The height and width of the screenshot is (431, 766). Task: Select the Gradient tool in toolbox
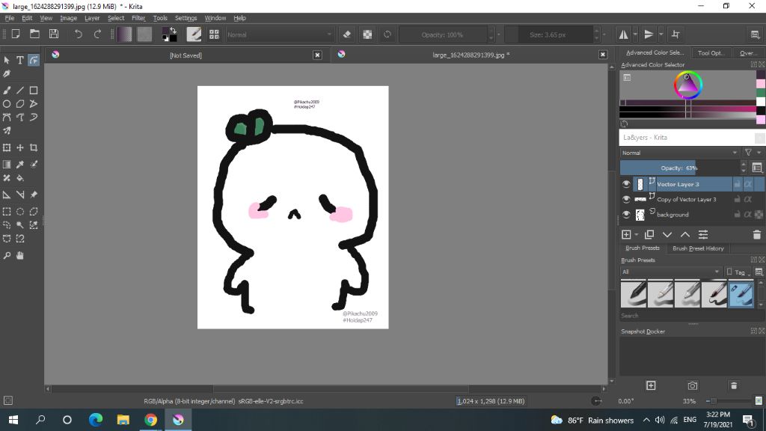(7, 165)
